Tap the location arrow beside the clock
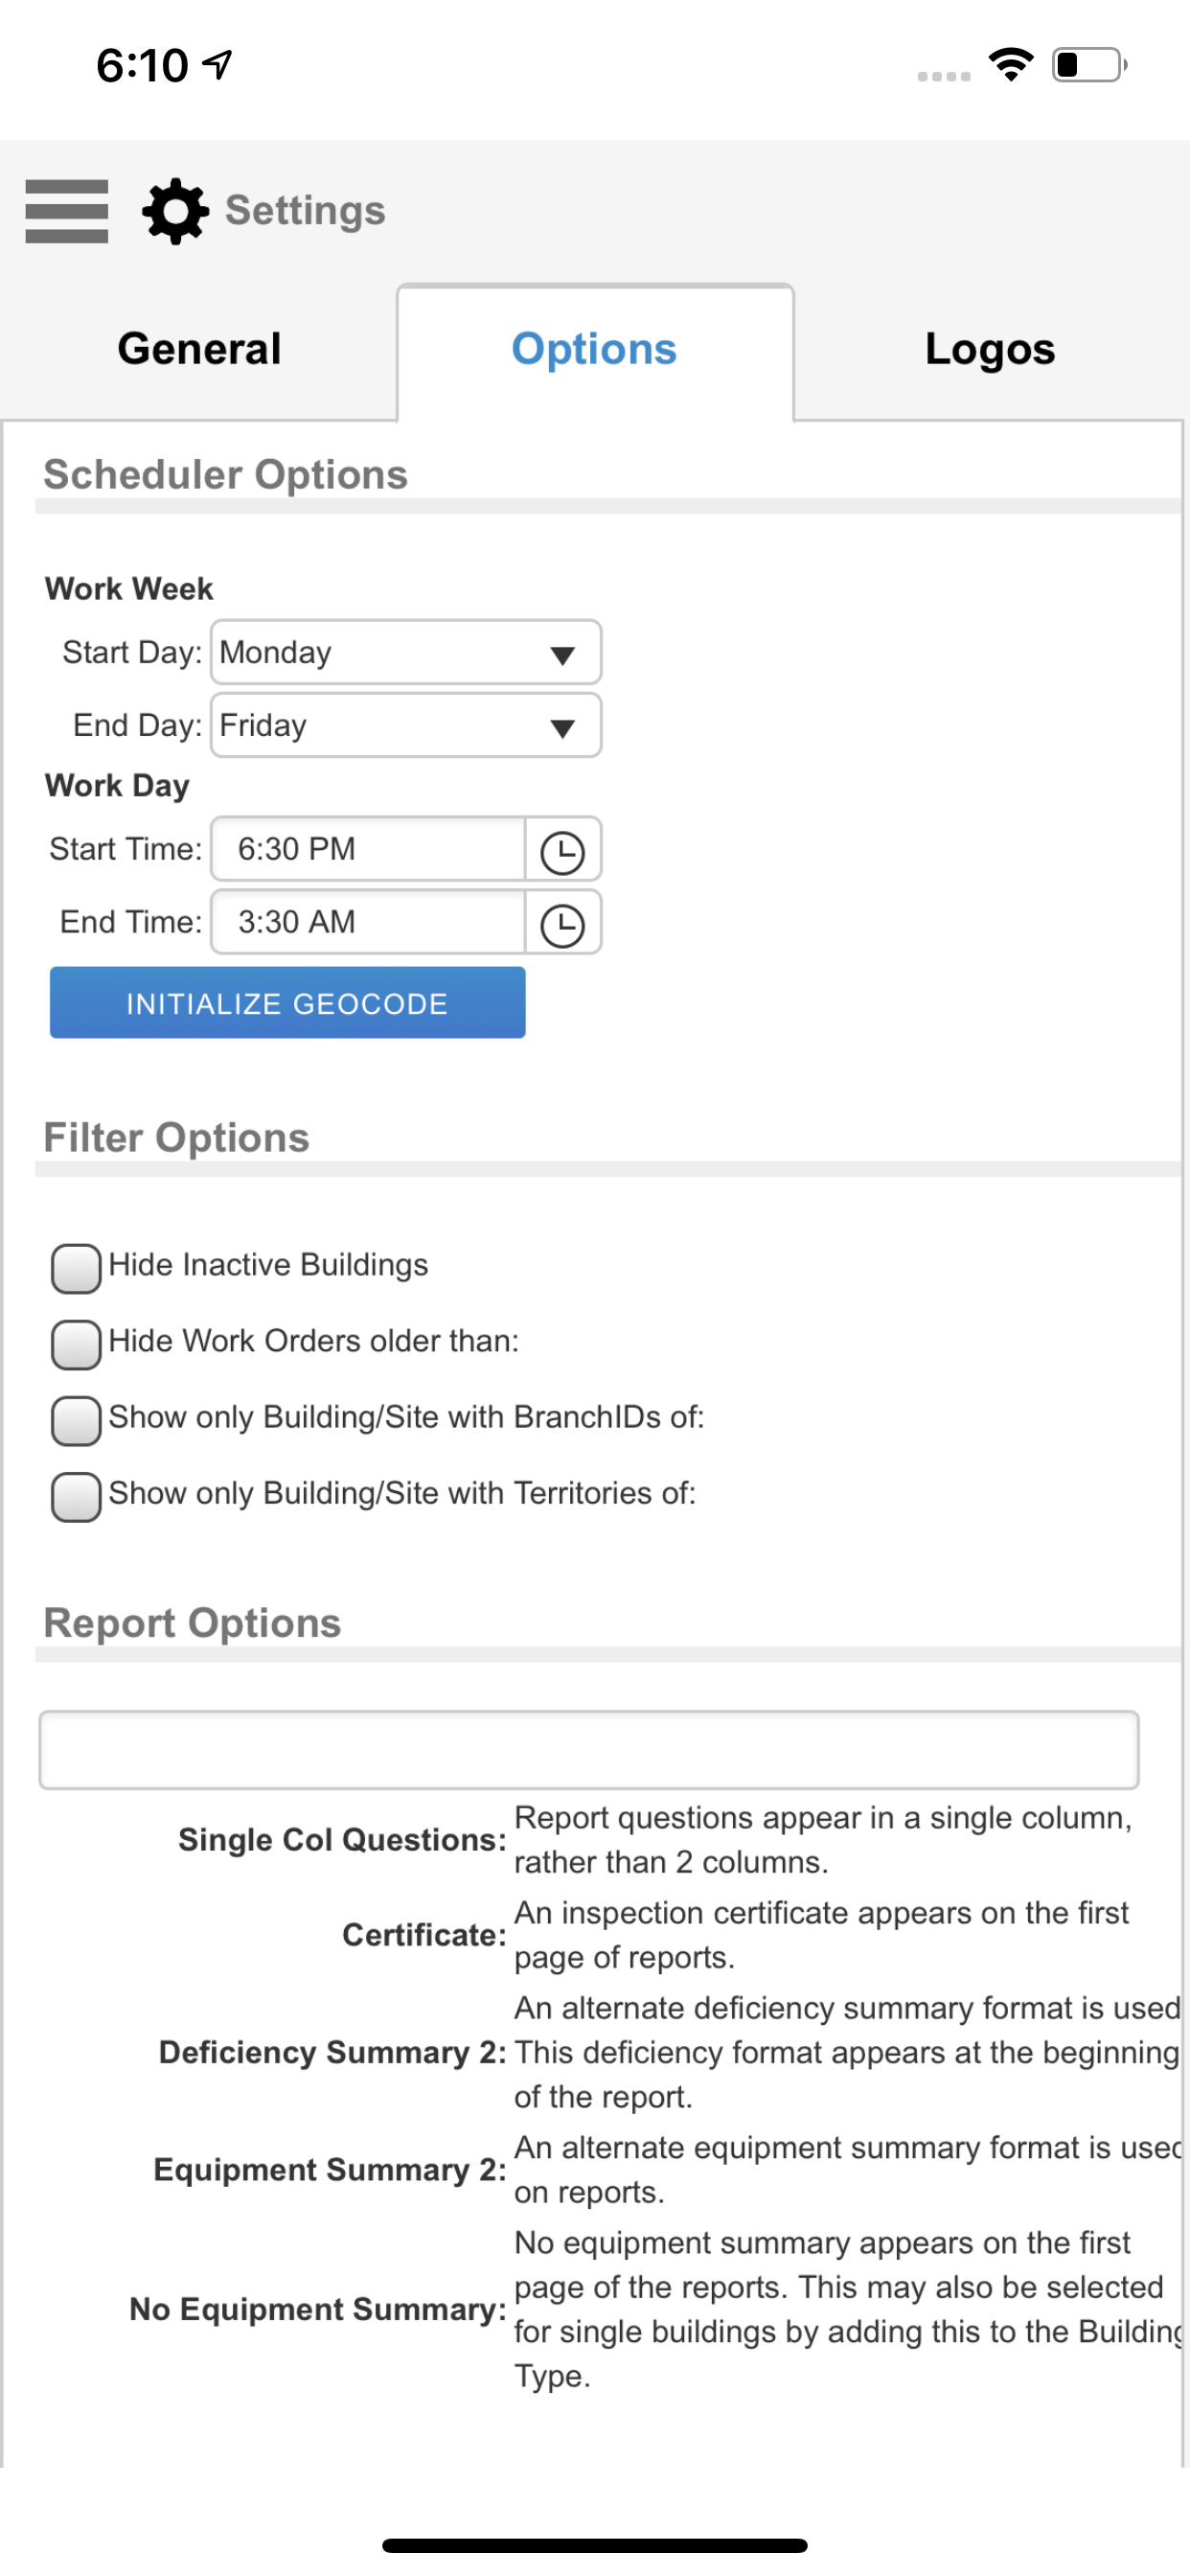 [217, 65]
